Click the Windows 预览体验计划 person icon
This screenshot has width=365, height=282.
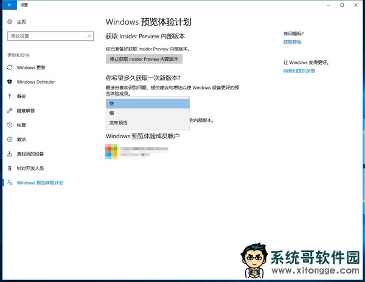tap(10, 183)
